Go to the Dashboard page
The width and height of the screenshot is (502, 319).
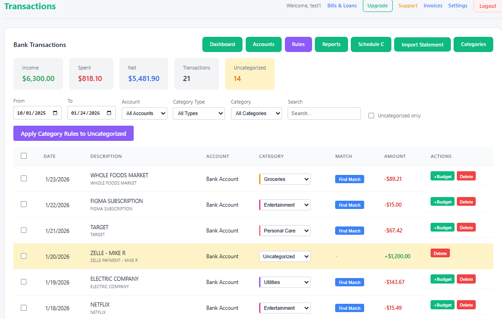tap(222, 45)
